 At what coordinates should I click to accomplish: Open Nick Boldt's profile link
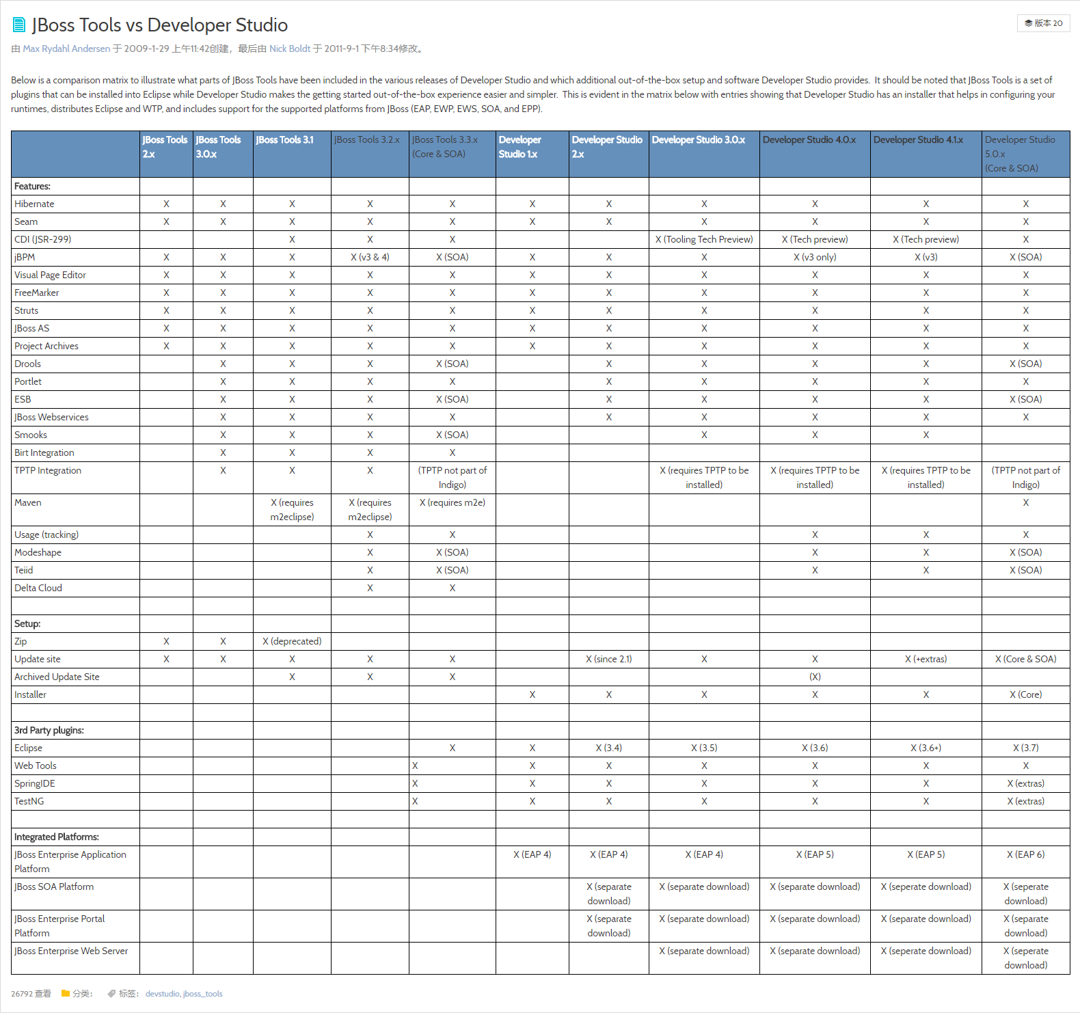(x=290, y=49)
